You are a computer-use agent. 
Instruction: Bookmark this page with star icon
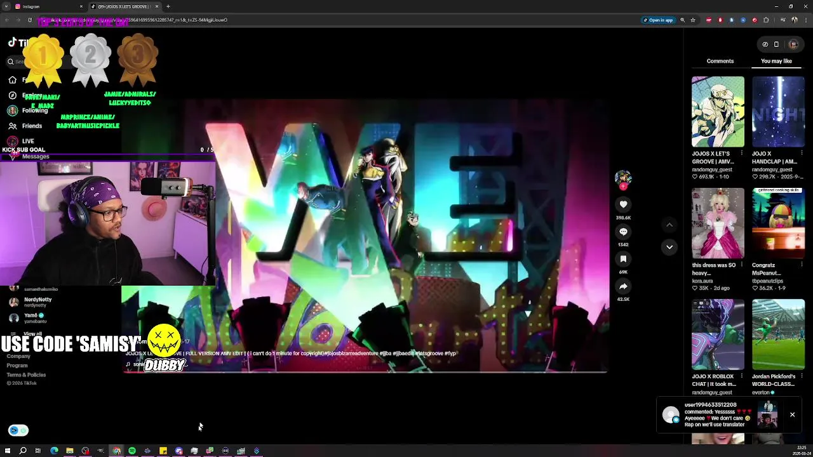(x=693, y=20)
